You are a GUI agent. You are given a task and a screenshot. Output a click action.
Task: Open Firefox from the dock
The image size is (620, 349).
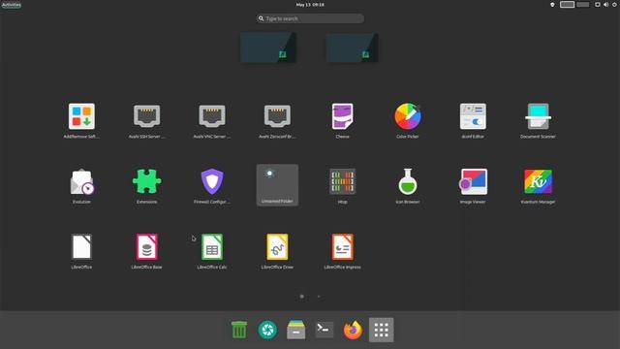click(353, 330)
